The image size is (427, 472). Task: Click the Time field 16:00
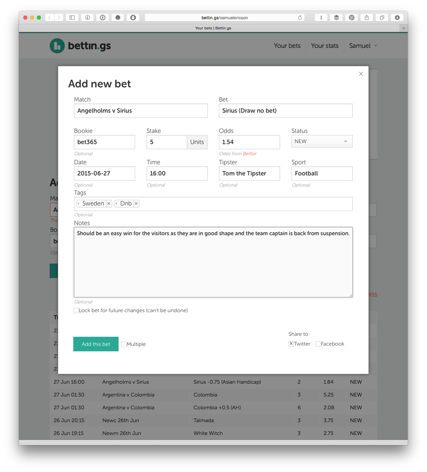point(177,173)
